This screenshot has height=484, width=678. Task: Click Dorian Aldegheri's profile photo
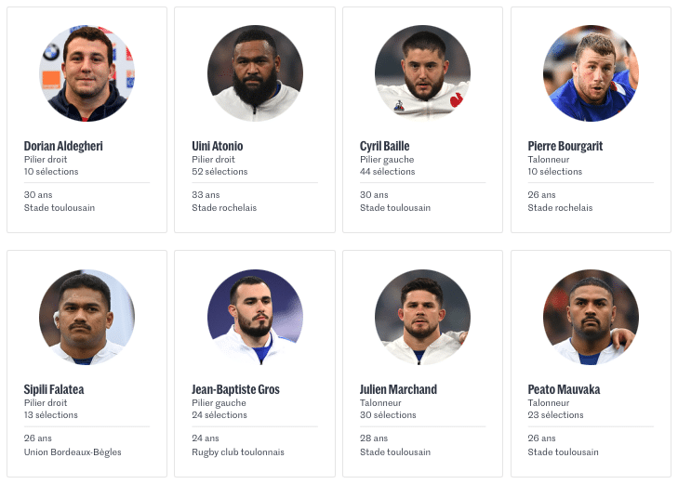86,73
